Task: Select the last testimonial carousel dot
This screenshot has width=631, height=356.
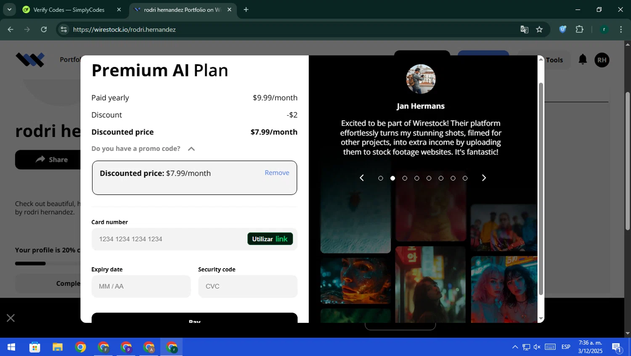Action: 465,178
